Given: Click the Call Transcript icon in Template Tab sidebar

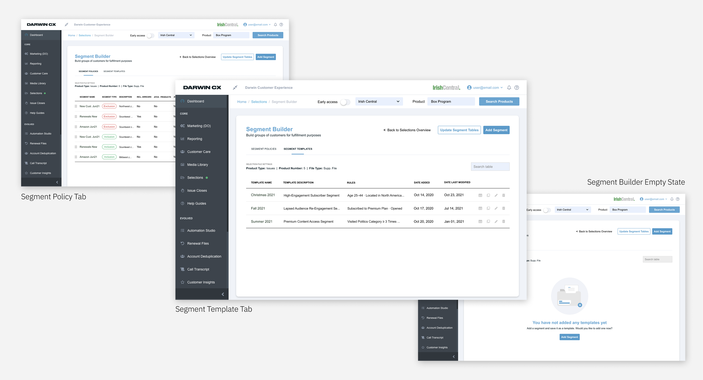Looking at the screenshot, I should (x=182, y=269).
